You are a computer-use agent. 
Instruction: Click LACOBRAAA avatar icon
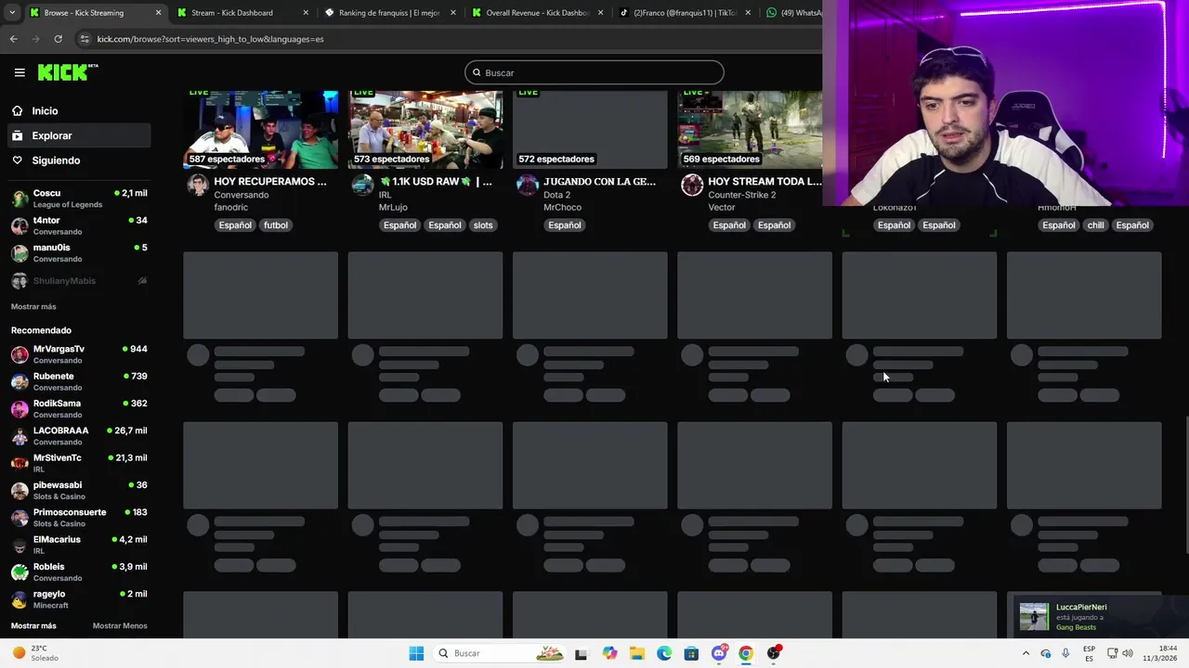(x=20, y=436)
